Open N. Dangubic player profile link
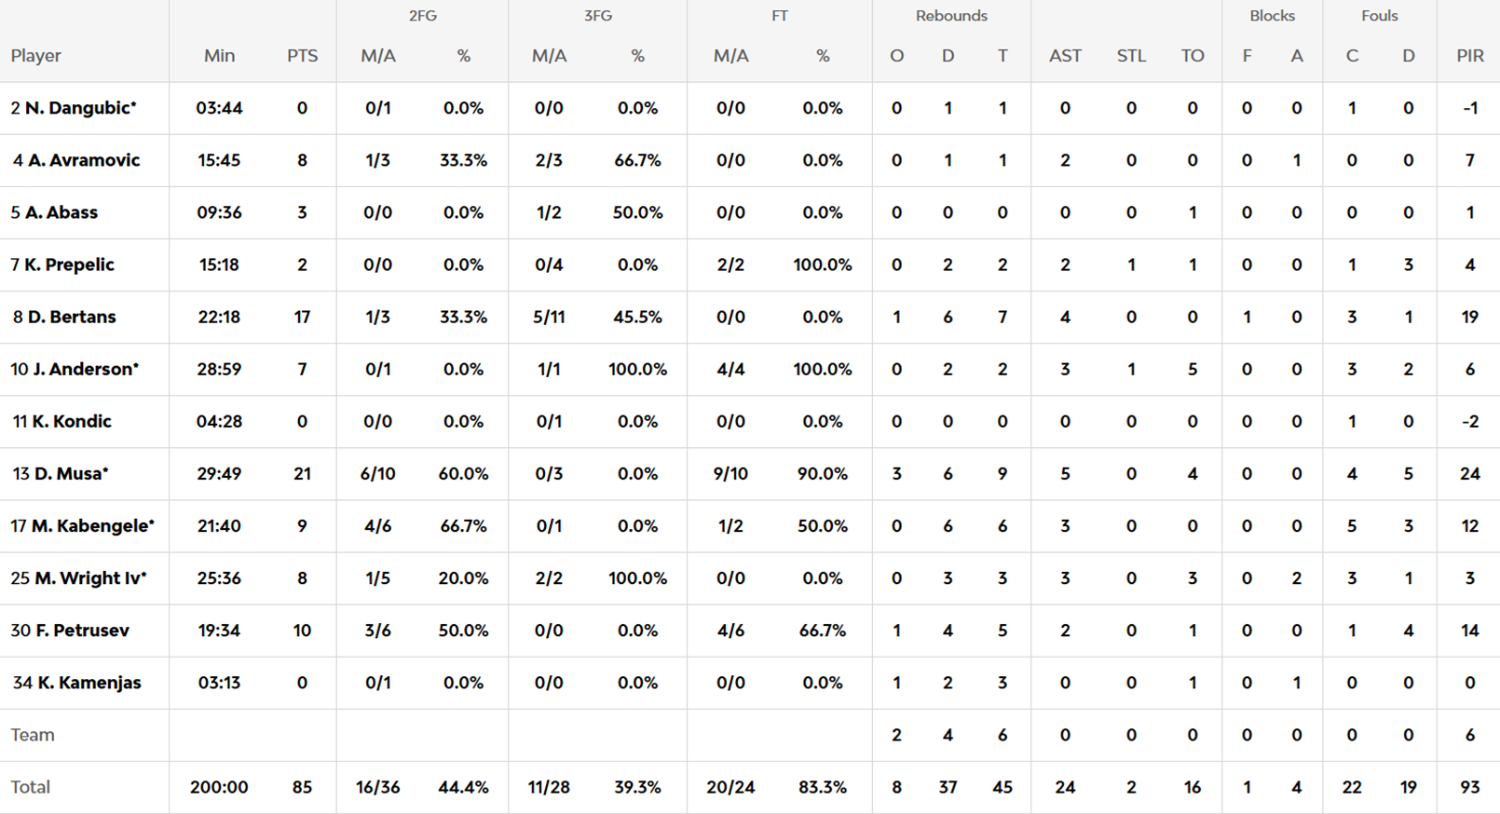This screenshot has width=1500, height=814. click(79, 108)
